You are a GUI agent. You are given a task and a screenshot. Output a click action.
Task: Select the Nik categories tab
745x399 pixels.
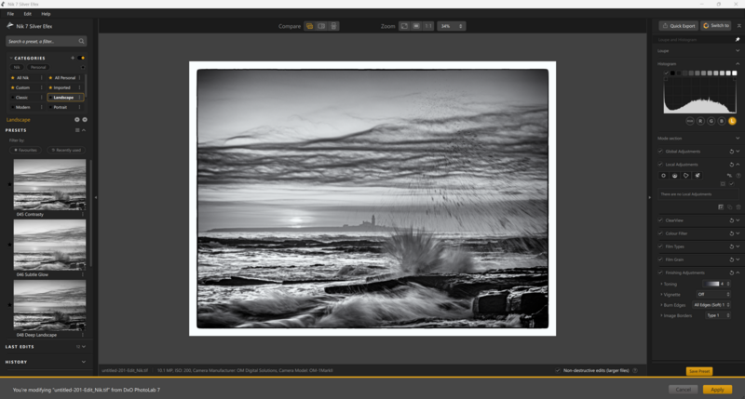click(x=17, y=67)
